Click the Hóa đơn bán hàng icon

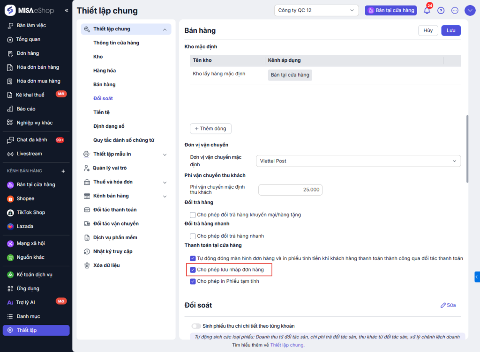coord(10,67)
